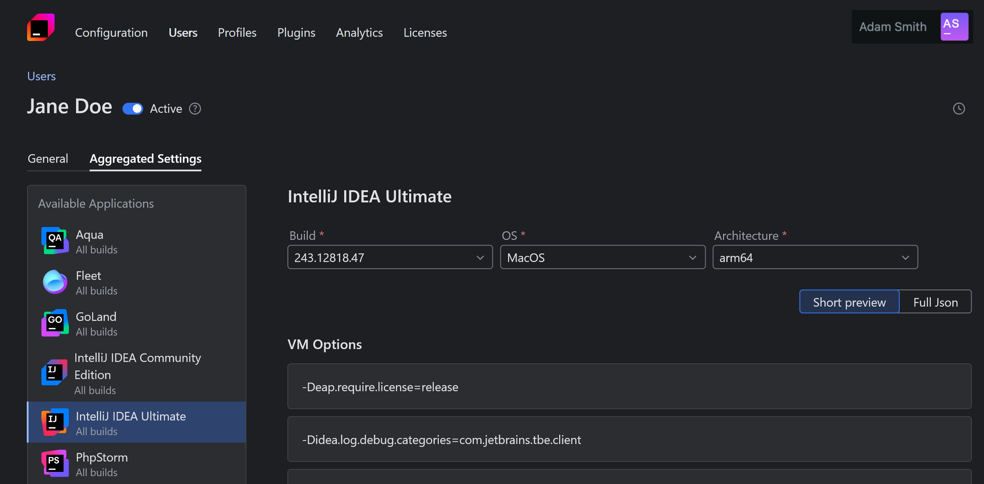Open the settings history clock icon

pyautogui.click(x=959, y=109)
